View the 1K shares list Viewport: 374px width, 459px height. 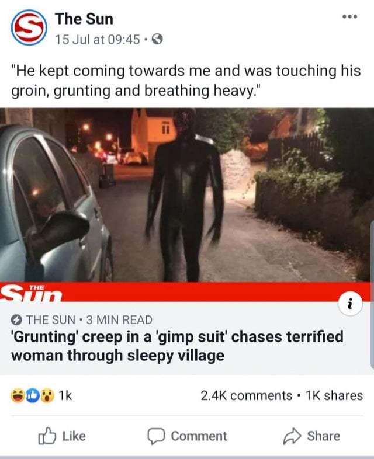[334, 395]
